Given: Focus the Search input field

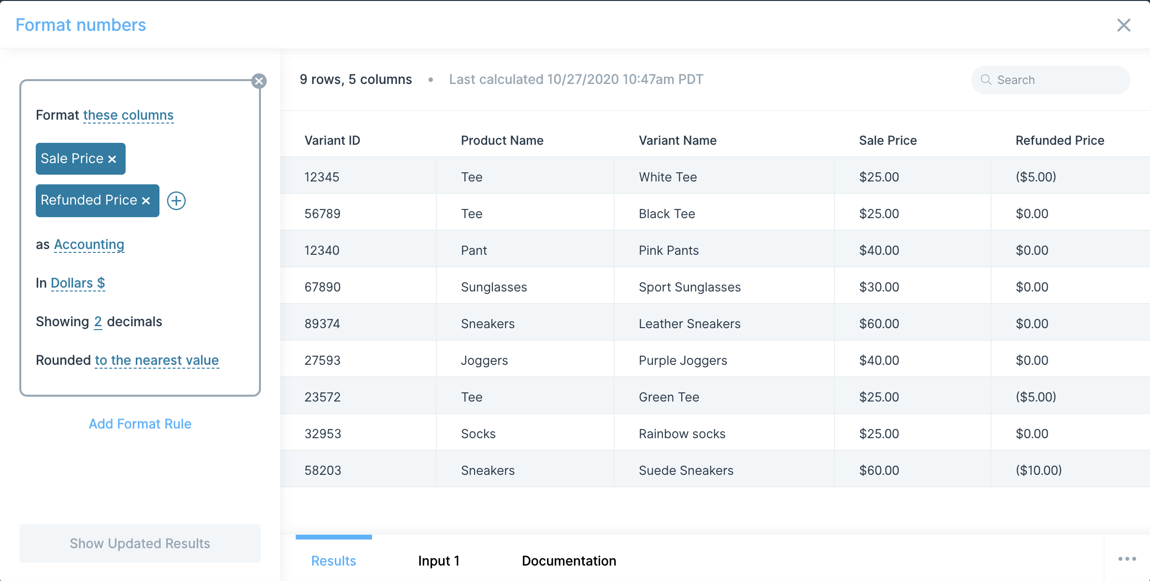Looking at the screenshot, I should point(1050,80).
